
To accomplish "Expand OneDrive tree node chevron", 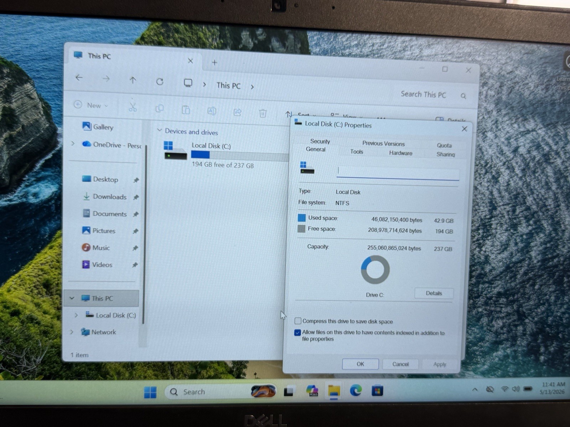I will point(73,143).
